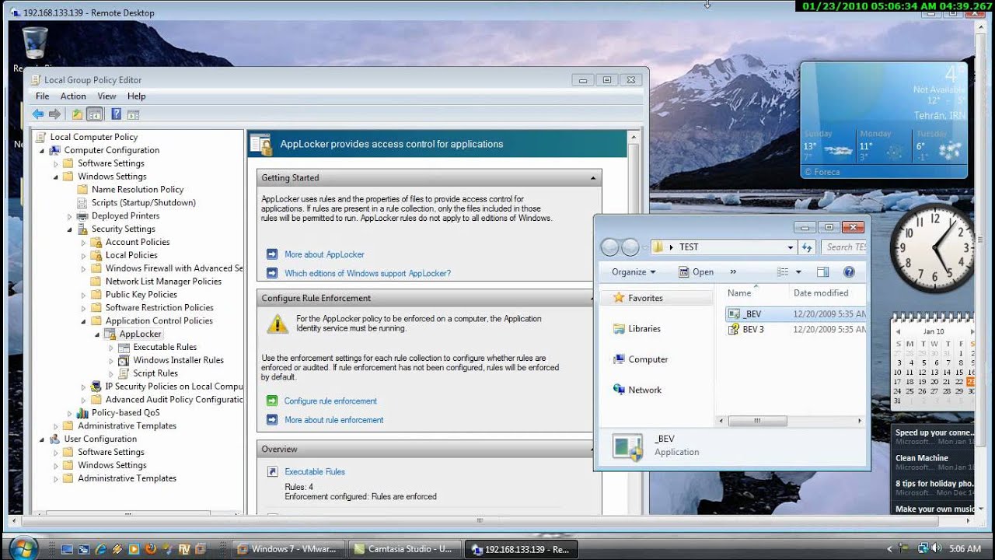Screen dimensions: 995x560
Task: Open Which editions of Windows support AppLocker link
Action: click(368, 273)
